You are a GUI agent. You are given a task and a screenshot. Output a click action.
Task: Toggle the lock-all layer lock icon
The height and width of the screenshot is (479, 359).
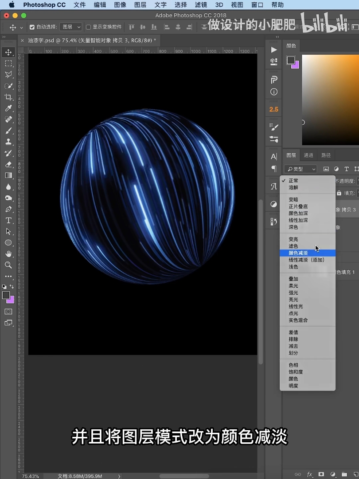(x=339, y=193)
